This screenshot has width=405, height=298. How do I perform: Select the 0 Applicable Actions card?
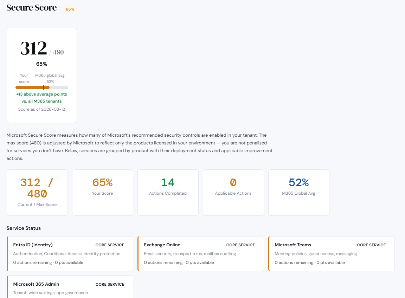point(233,192)
